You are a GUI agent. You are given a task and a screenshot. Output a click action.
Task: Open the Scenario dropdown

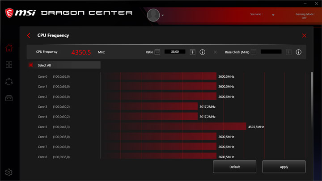[x=273, y=15]
